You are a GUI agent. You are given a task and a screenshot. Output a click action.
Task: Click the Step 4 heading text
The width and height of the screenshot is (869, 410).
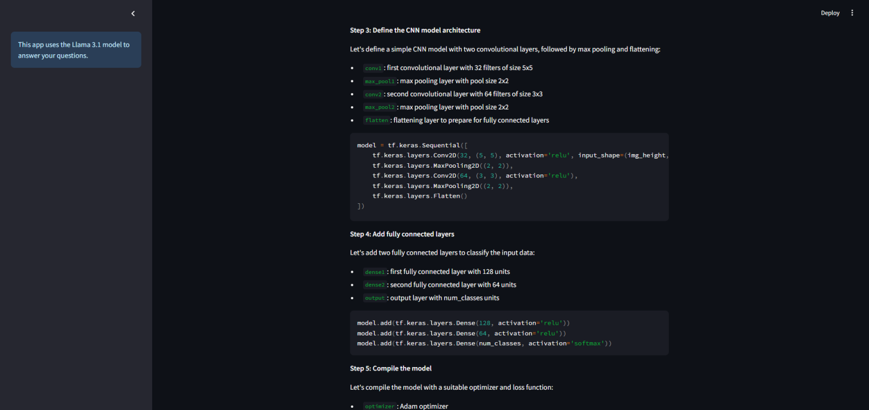click(x=402, y=234)
